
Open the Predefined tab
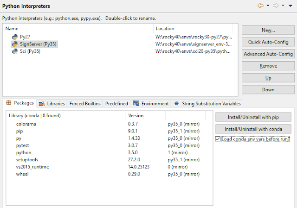coord(116,103)
